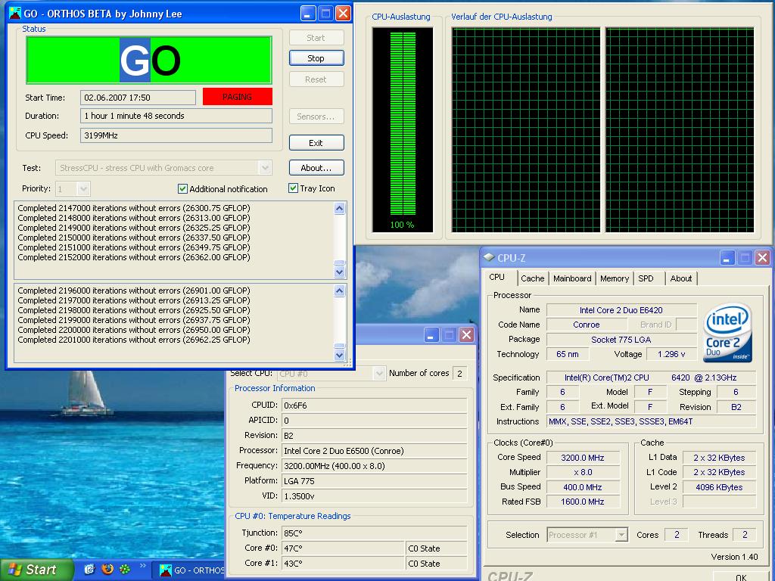Click the CPU Speed 3199MHz field
Image resolution: width=775 pixels, height=581 pixels.
pos(176,135)
